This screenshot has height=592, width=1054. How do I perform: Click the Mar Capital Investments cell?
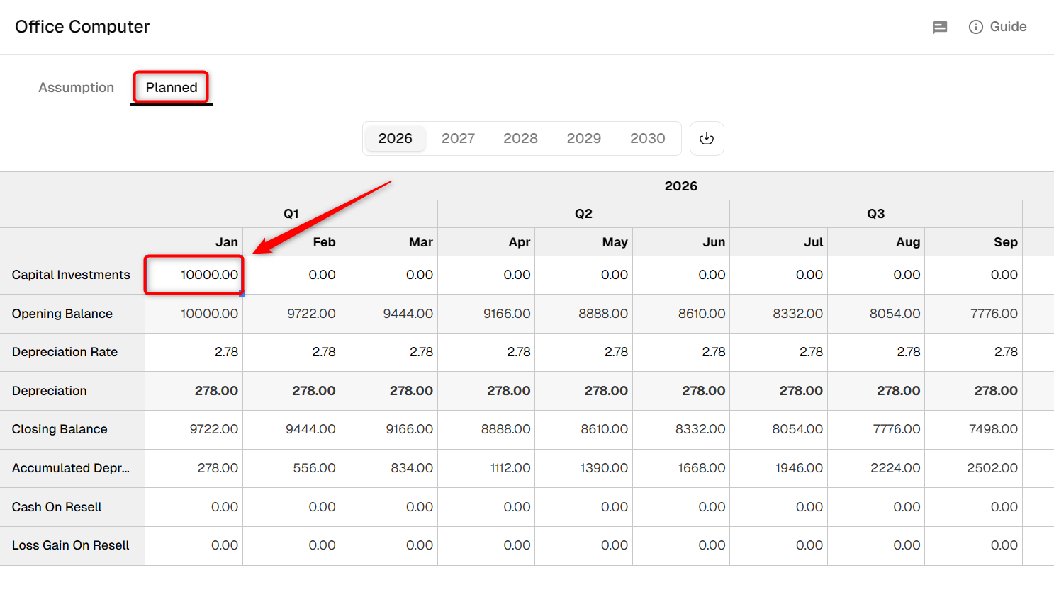[388, 275]
